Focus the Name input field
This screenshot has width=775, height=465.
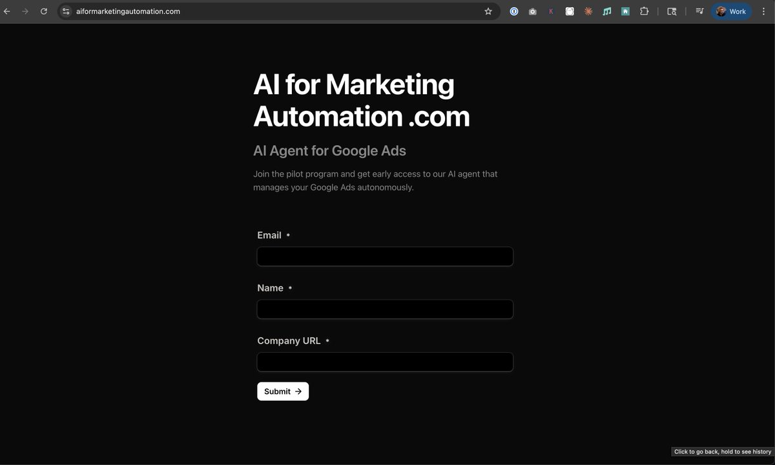(385, 310)
